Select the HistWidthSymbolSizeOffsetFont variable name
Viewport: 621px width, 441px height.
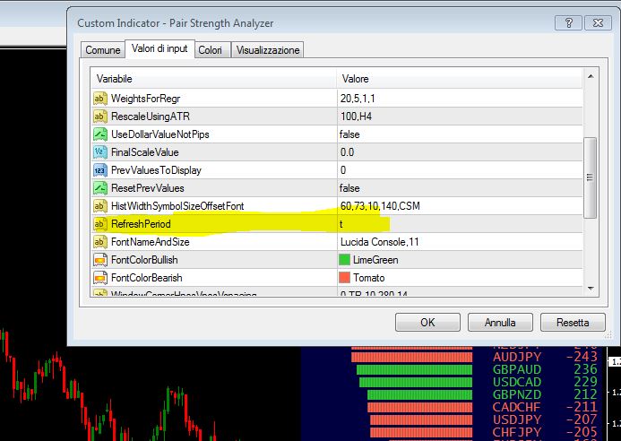(177, 206)
